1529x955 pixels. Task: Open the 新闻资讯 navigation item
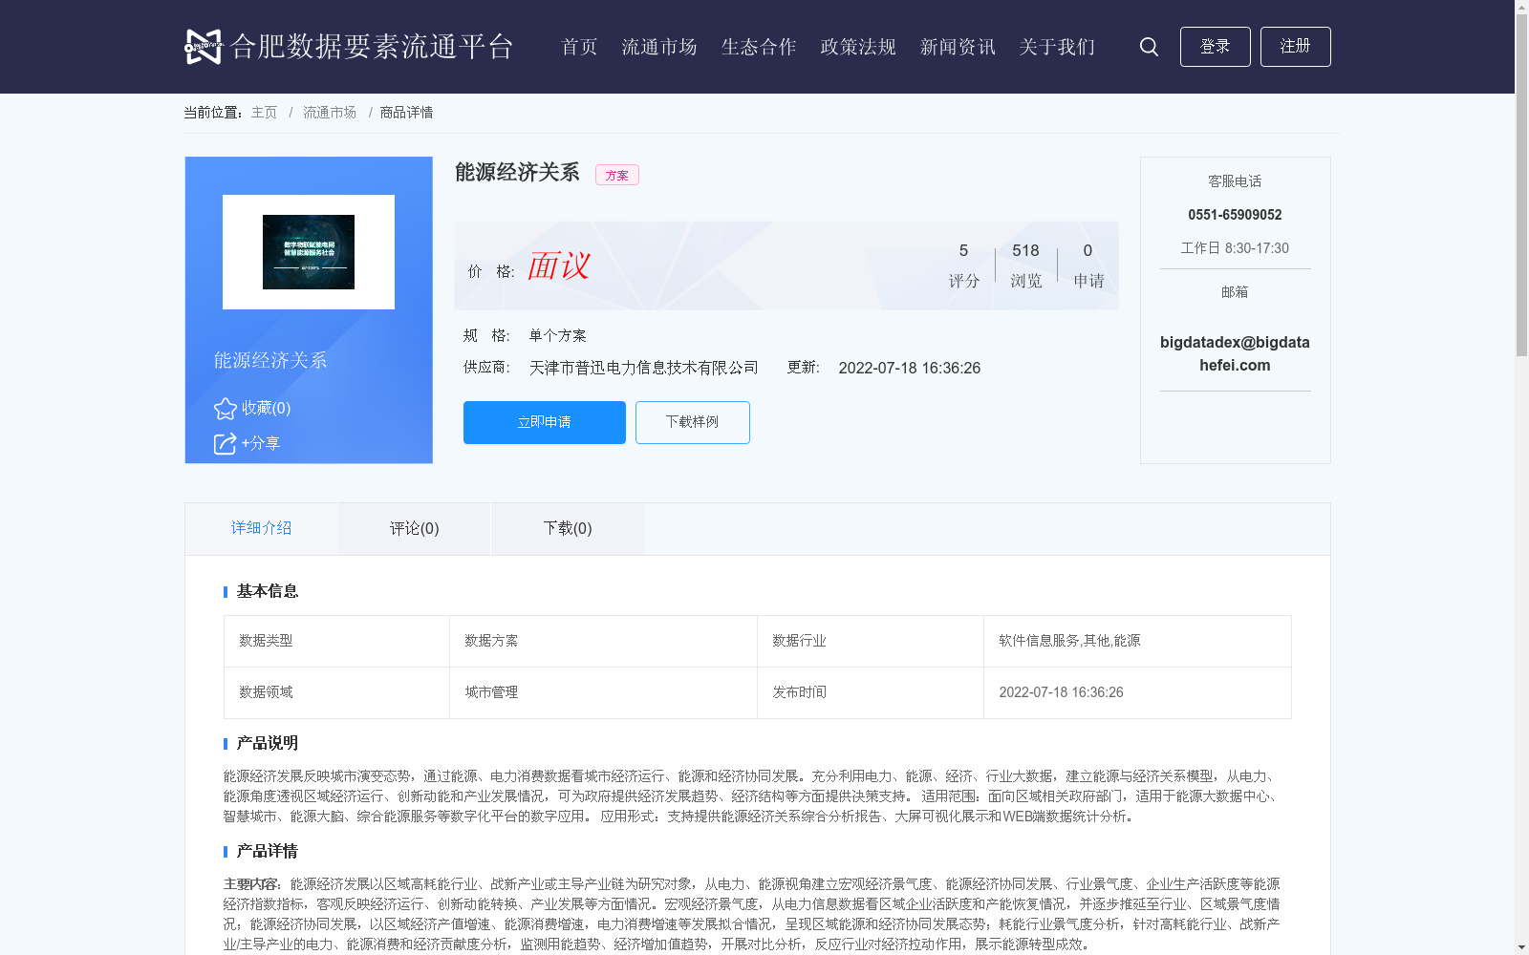click(958, 47)
